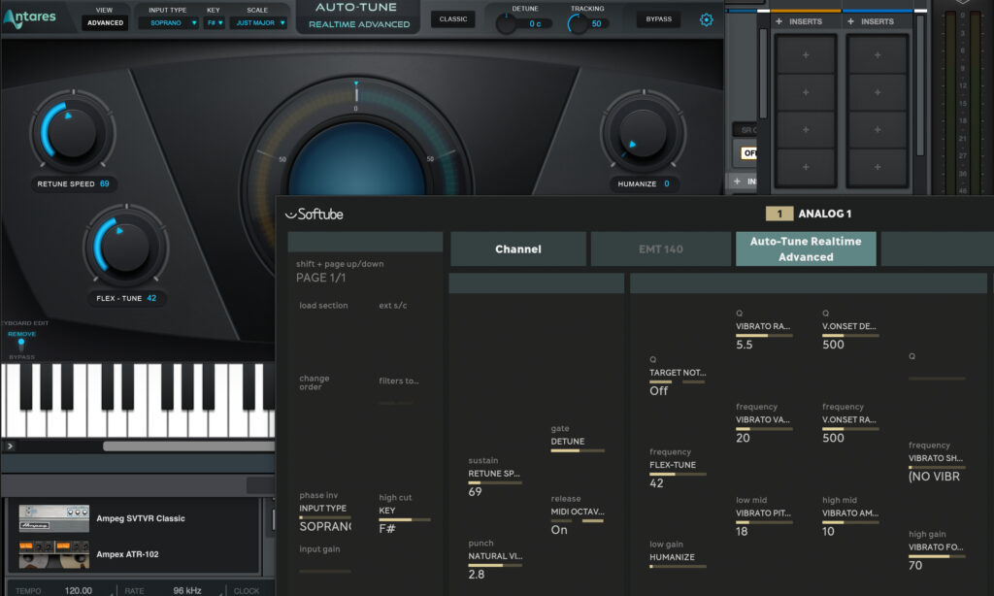Click the Ampeg SVTVR Classic entry
This screenshot has height=596, width=994.
point(141,518)
